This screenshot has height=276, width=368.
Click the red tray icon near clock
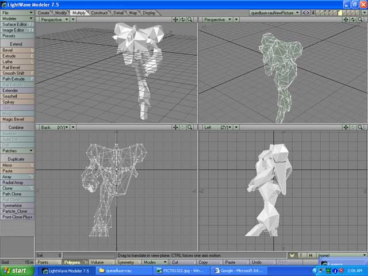click(x=341, y=271)
